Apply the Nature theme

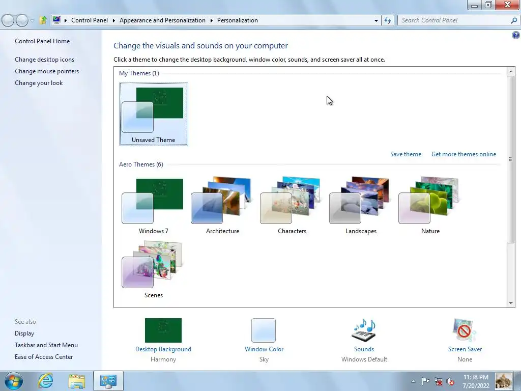(x=429, y=206)
